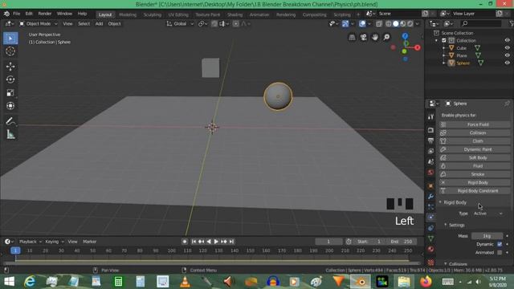The image size is (514, 289).
Task: Hide the Cube object in outliner
Action: (x=507, y=48)
